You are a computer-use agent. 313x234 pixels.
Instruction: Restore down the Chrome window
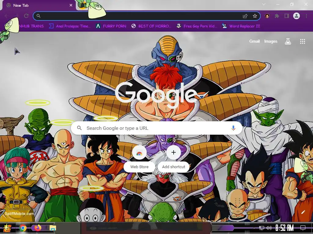tap(292, 4)
